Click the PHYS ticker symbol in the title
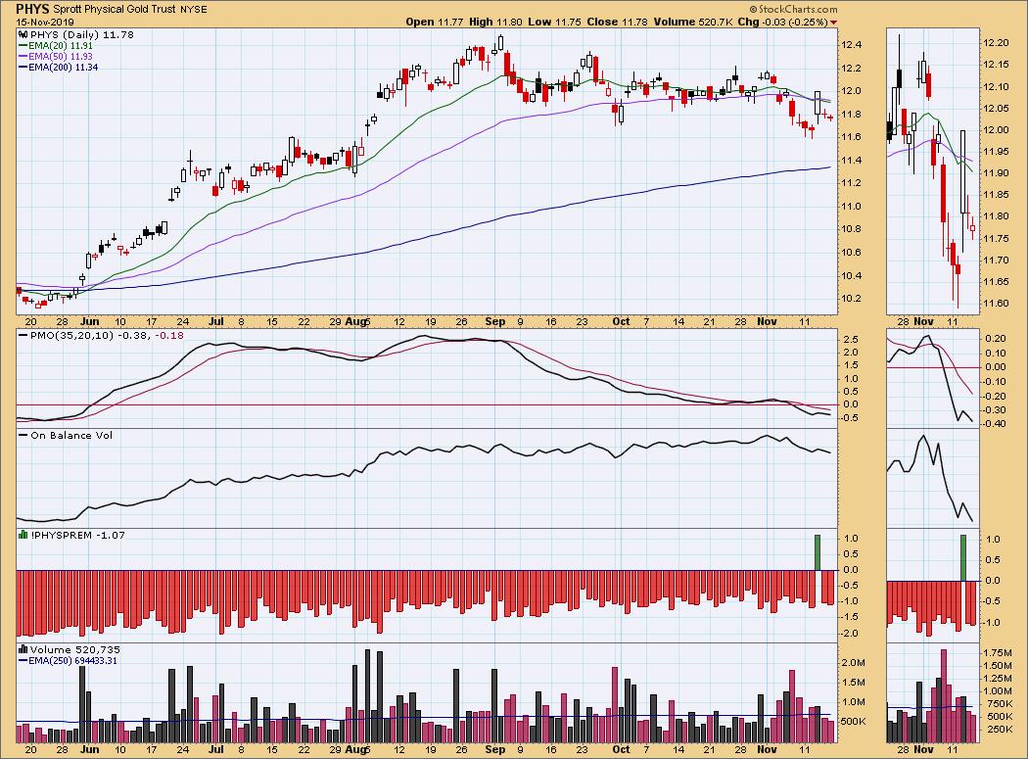The height and width of the screenshot is (759, 1028). (32, 9)
